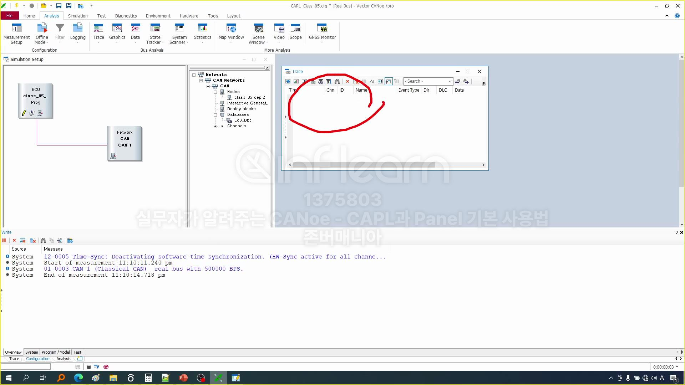
Task: Open PowerPoint from the Windows taskbar
Action: (183, 378)
